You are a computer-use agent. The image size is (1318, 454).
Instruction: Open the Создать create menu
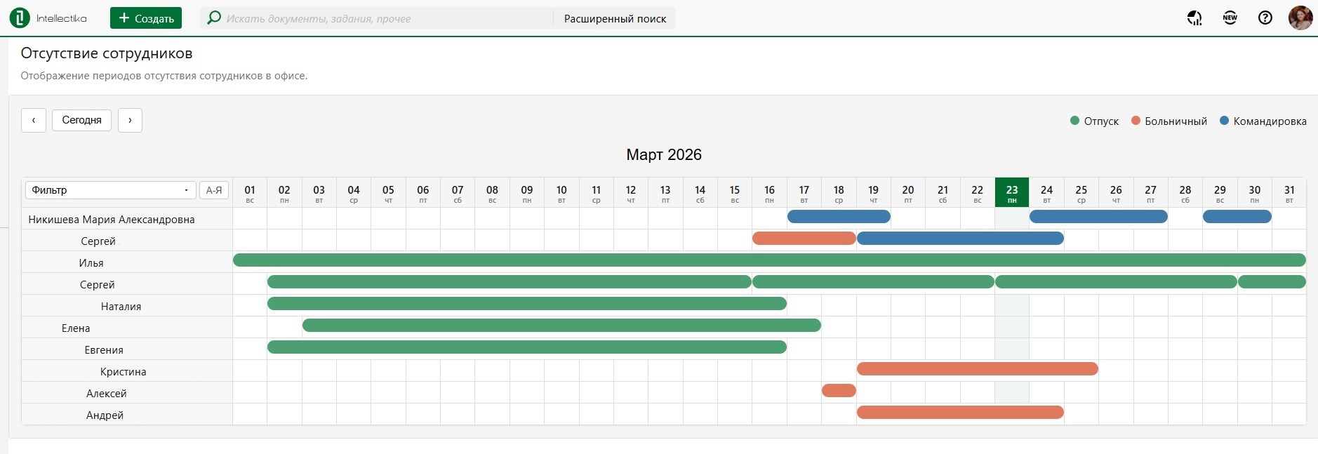coord(146,18)
